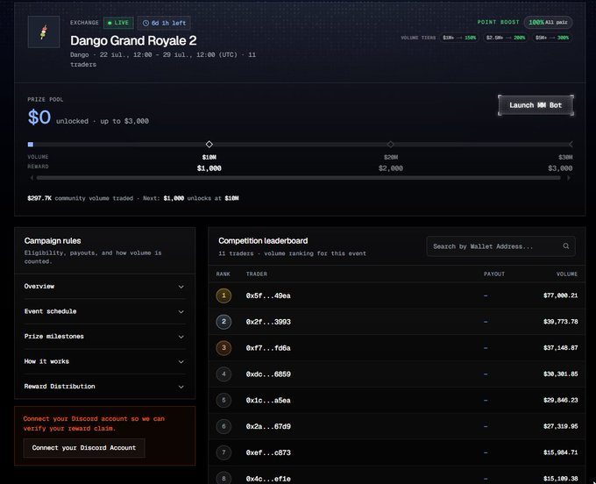The width and height of the screenshot is (596, 484).
Task: Focus the Search by Wallet Address field
Action: coord(500,246)
